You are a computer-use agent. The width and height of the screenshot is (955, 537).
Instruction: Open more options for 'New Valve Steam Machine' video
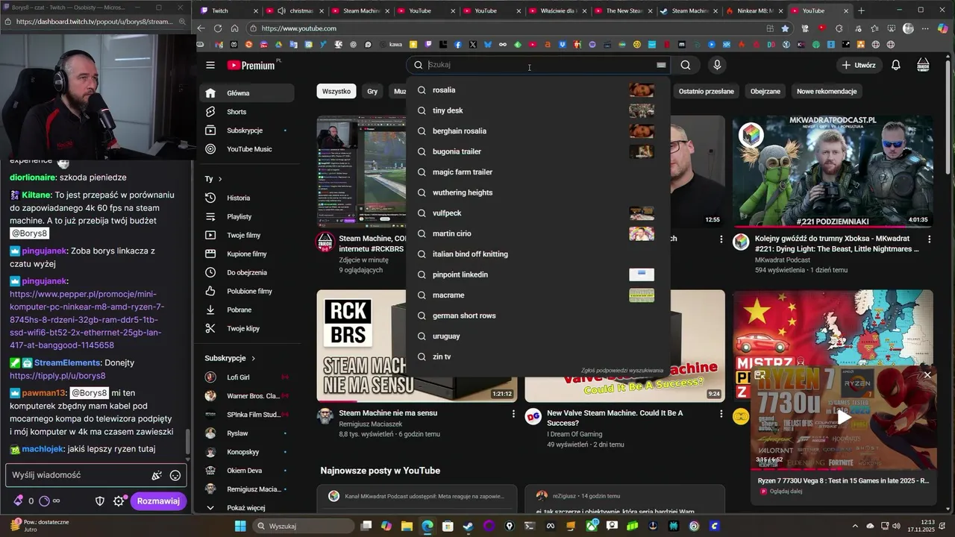coord(721,413)
